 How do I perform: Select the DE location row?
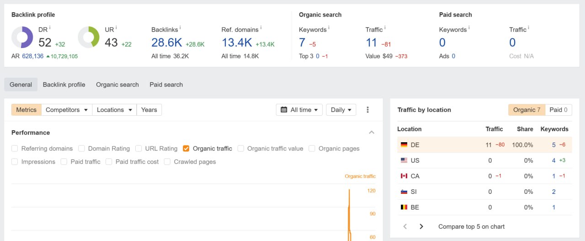click(484, 145)
